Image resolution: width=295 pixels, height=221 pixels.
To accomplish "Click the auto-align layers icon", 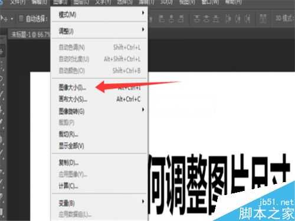I will point(263,19).
